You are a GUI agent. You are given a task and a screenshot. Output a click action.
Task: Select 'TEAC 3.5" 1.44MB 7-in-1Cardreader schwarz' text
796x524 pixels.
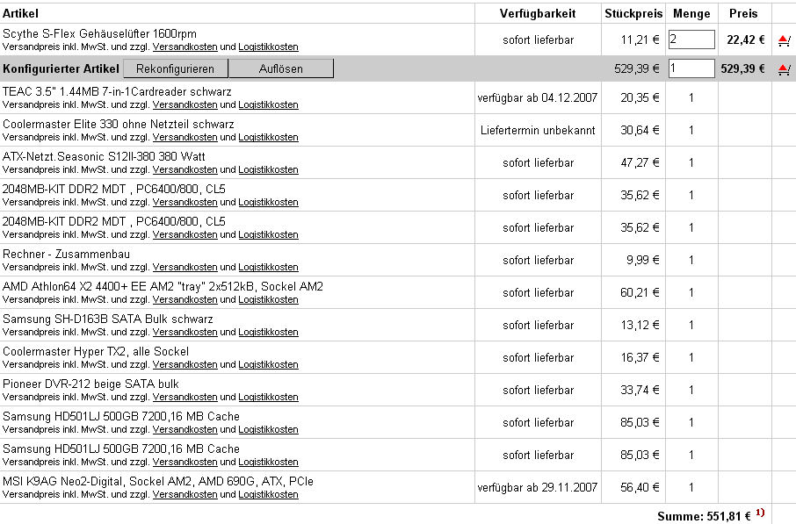(x=117, y=92)
